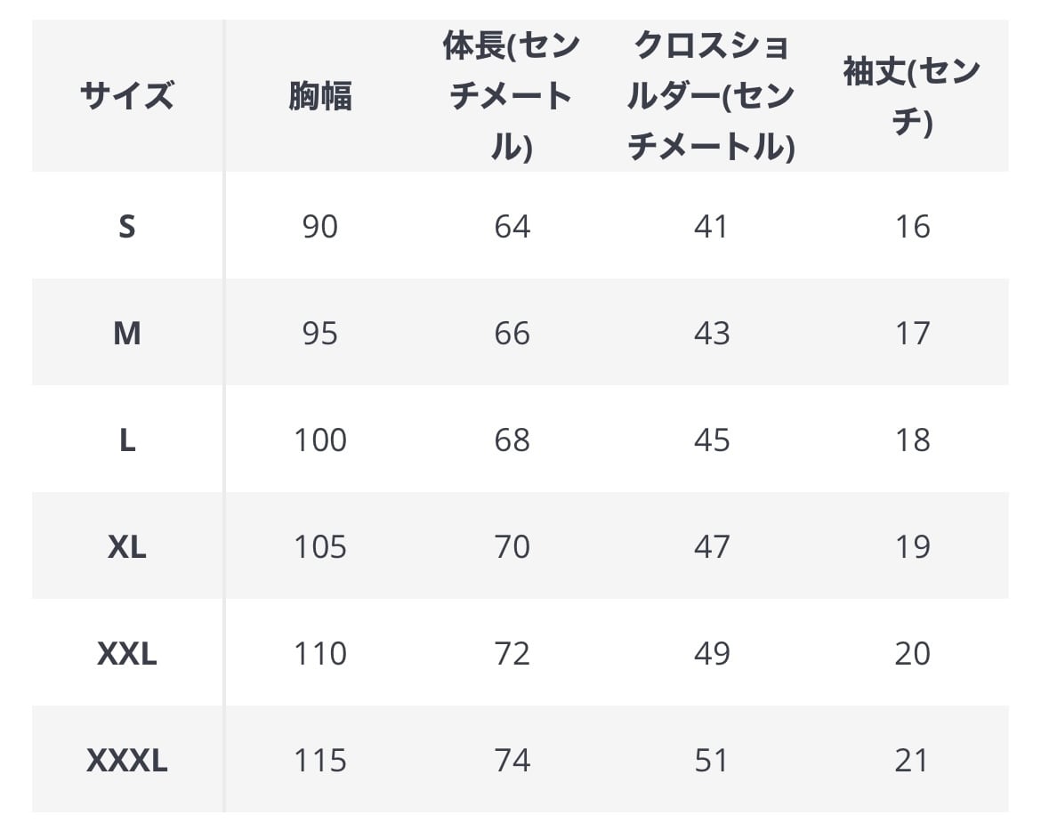
Task: Click the L size row label
Action: click(127, 440)
